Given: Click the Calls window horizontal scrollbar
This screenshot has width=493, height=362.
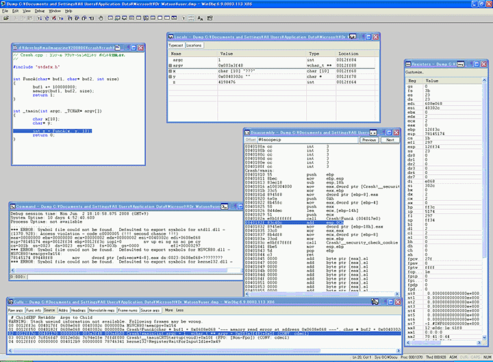Looking at the screenshot, I should click(204, 350).
